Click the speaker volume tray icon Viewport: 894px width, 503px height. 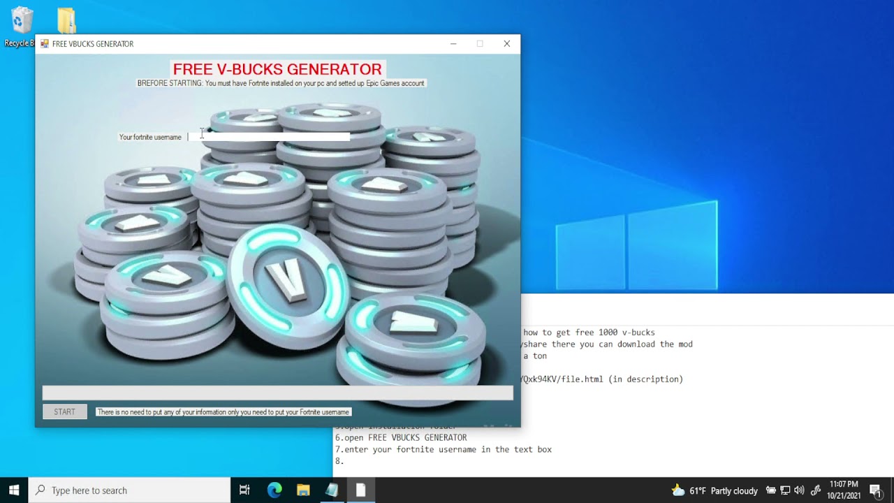point(799,490)
